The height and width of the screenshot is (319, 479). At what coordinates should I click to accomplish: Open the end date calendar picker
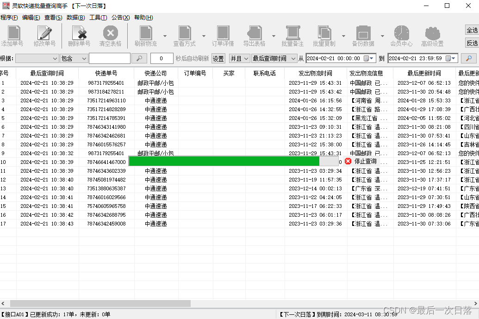(x=451, y=58)
